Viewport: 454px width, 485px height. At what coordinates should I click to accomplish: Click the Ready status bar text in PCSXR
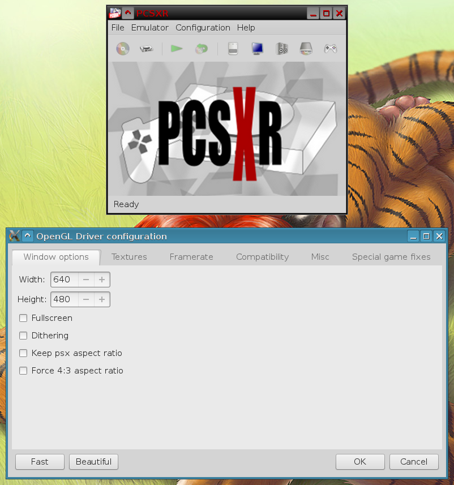pyautogui.click(x=126, y=204)
